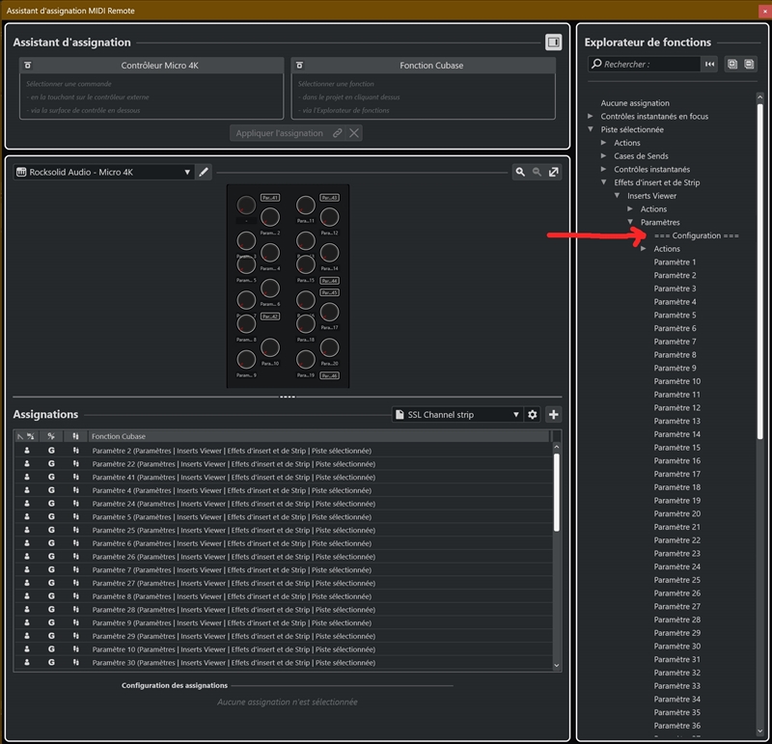Add a new assignment page with plus icon
This screenshot has height=744, width=772.
click(x=554, y=414)
